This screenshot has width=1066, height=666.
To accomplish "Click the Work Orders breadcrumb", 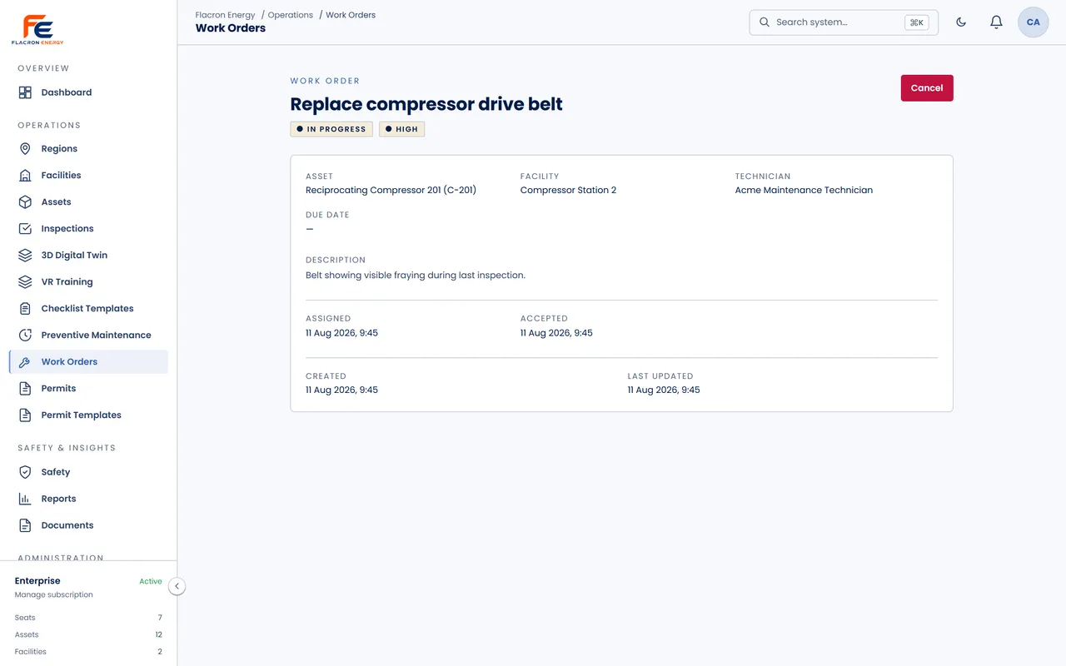I will (x=351, y=15).
